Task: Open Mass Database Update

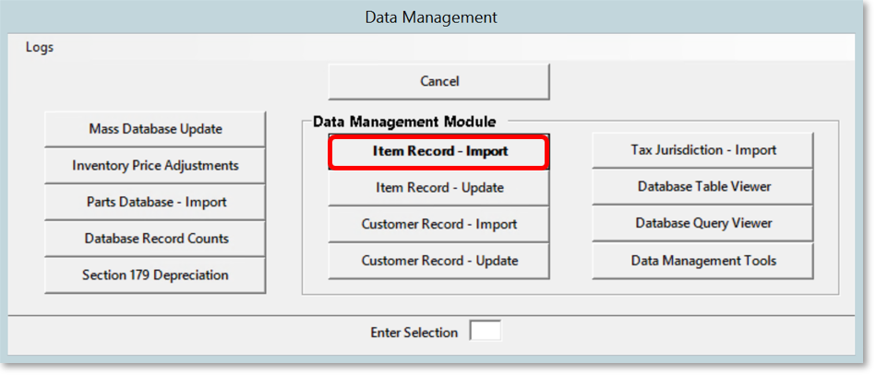Action: pyautogui.click(x=155, y=129)
